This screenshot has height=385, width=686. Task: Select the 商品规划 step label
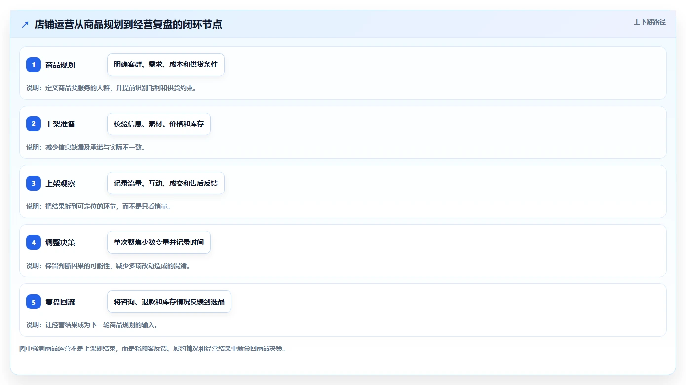coord(60,65)
